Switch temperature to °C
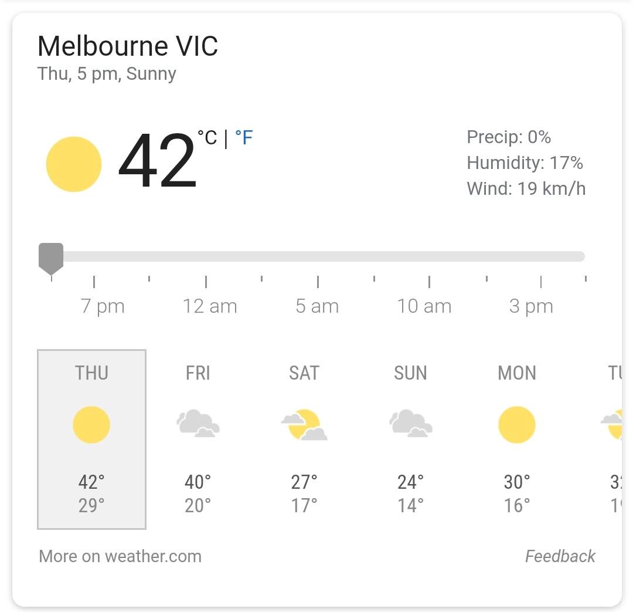 207,138
